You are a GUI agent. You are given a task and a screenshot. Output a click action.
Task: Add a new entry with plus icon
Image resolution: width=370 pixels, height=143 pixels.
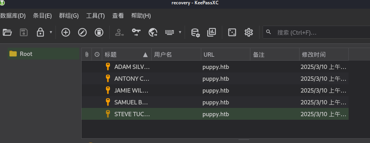point(66,32)
